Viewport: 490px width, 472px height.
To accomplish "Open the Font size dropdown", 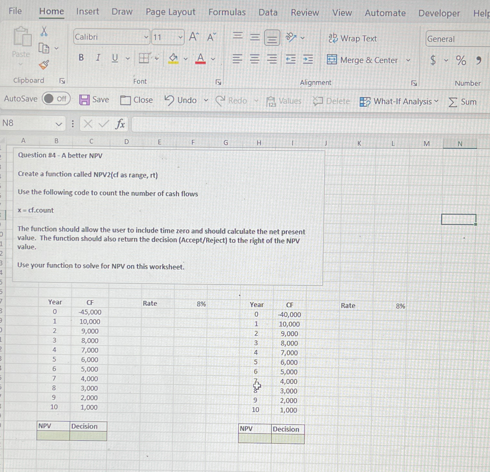I will (180, 37).
